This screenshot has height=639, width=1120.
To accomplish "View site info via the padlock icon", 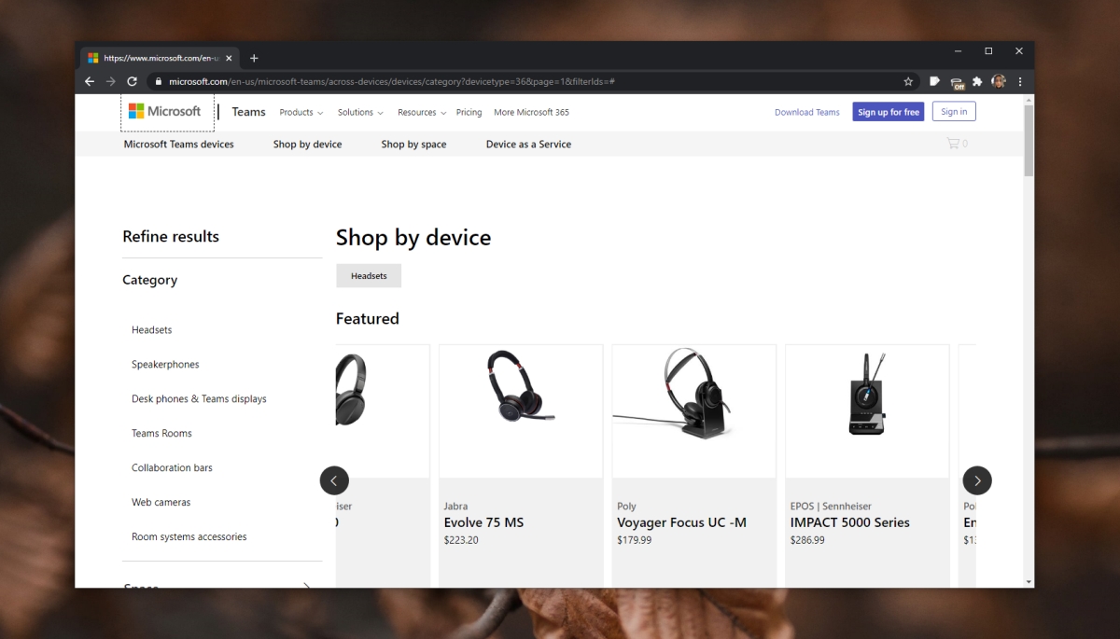I will coord(159,82).
